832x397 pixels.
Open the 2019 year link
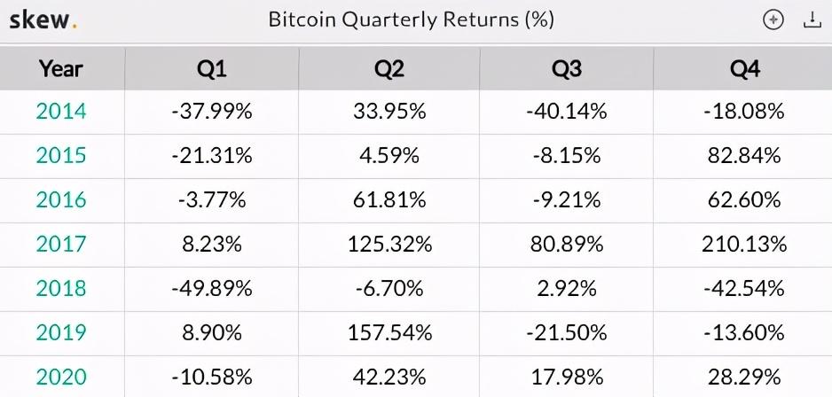(61, 333)
